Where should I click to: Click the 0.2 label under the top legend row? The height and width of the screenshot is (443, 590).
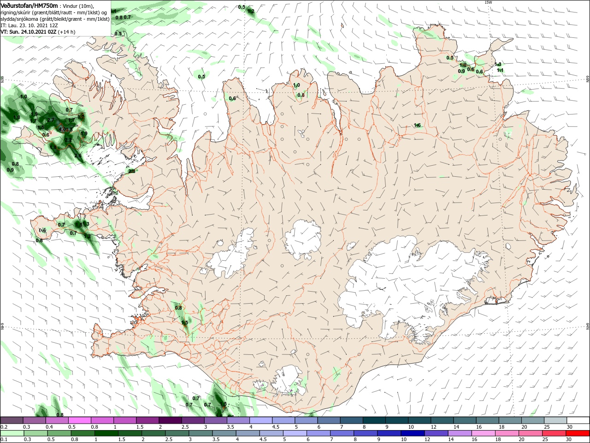(4, 427)
